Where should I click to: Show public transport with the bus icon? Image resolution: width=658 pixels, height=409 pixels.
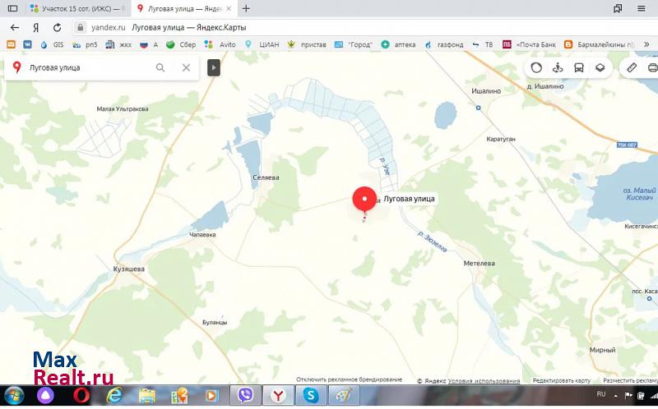(579, 67)
